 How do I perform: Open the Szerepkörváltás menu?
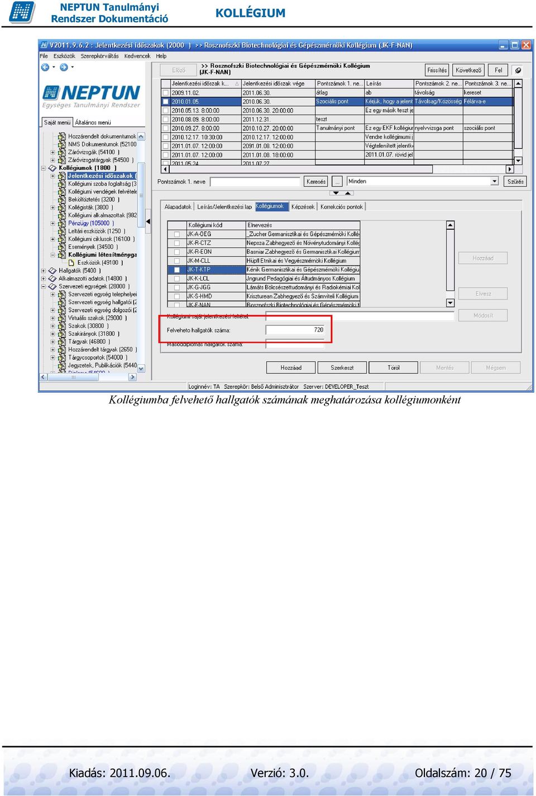coord(99,56)
